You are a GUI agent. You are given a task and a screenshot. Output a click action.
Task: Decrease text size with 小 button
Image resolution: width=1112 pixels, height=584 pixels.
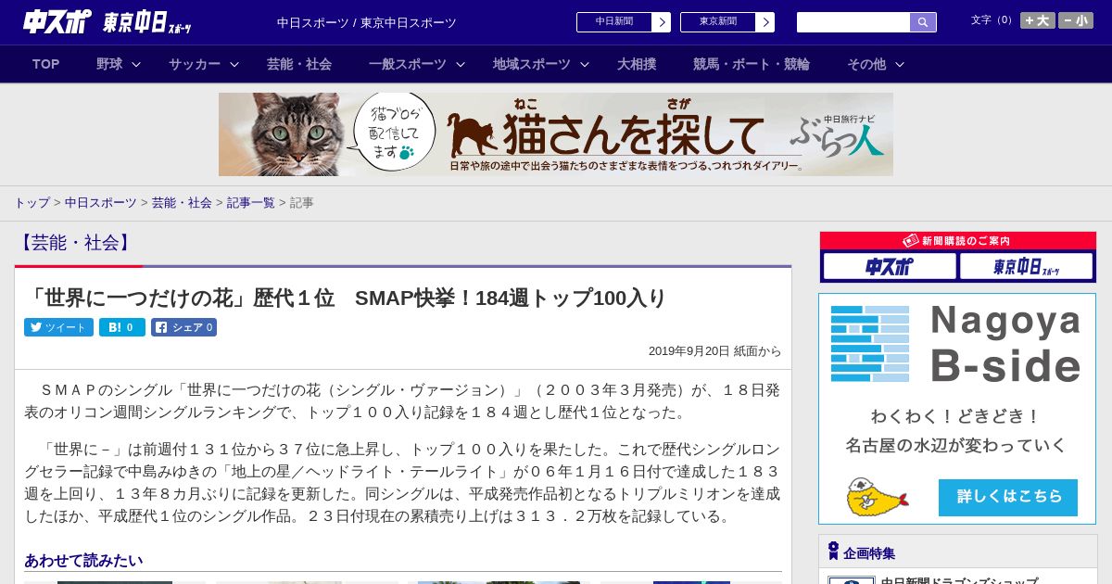(1076, 20)
